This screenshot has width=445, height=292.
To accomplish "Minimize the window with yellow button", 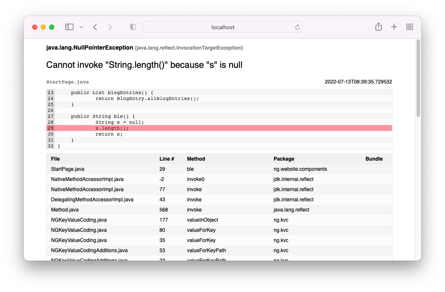I will click(x=43, y=27).
